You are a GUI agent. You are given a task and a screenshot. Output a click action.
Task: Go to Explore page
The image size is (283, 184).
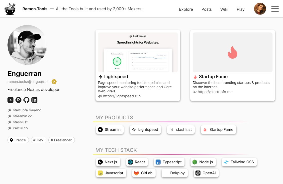click(x=186, y=9)
